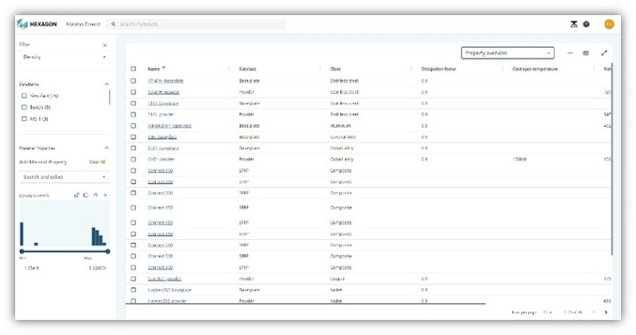
Task: Click the Clear All link
Action: (x=97, y=162)
